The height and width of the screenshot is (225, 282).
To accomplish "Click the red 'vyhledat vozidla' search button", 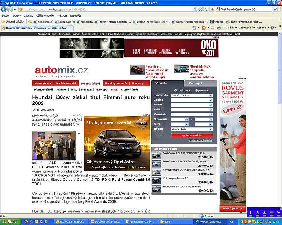I will click(192, 135).
